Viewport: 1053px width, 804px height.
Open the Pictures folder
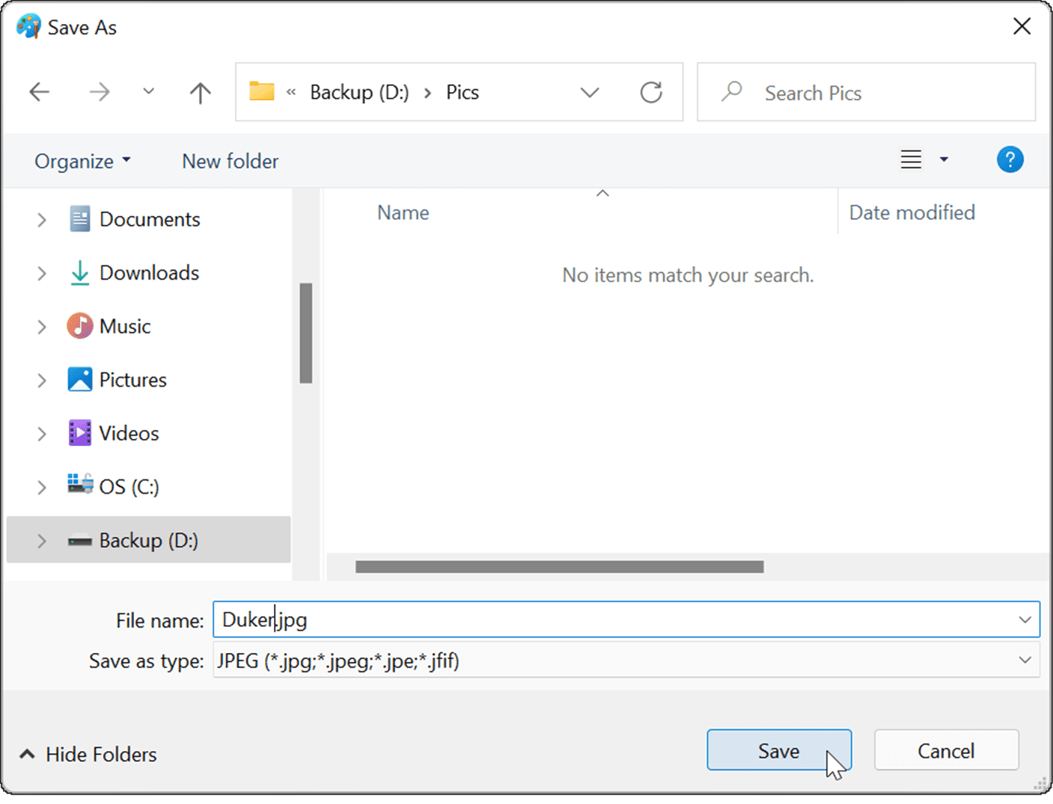tap(132, 379)
